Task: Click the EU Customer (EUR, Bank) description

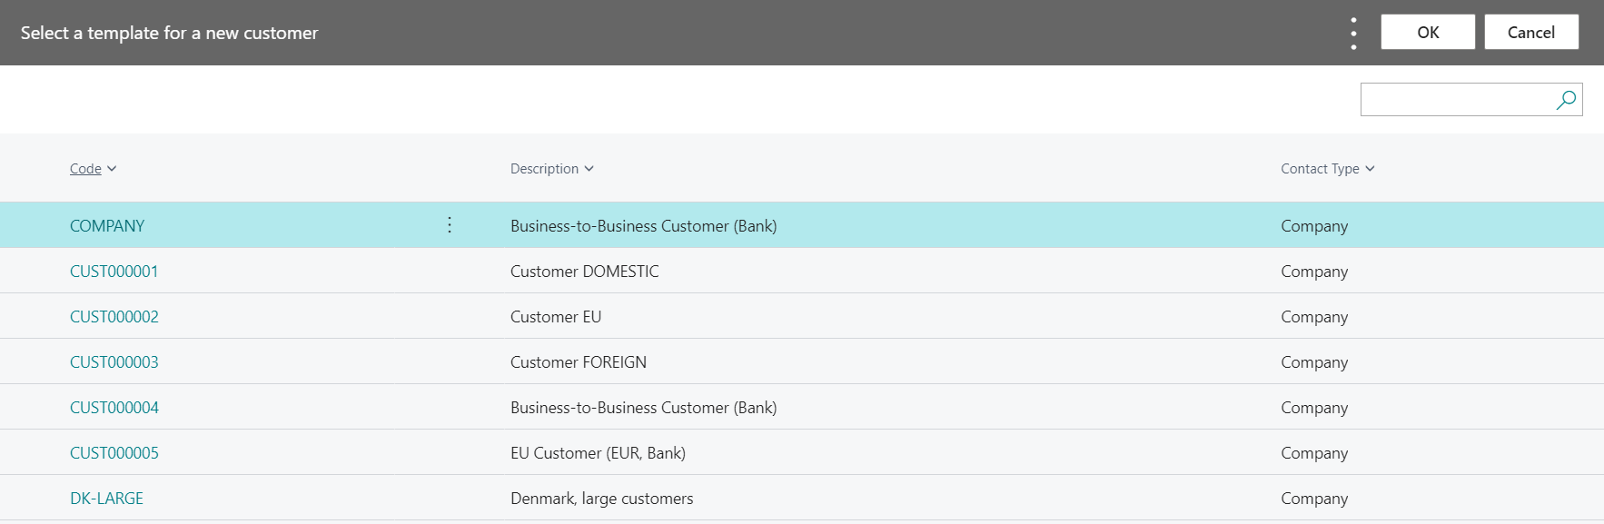Action: (x=598, y=453)
